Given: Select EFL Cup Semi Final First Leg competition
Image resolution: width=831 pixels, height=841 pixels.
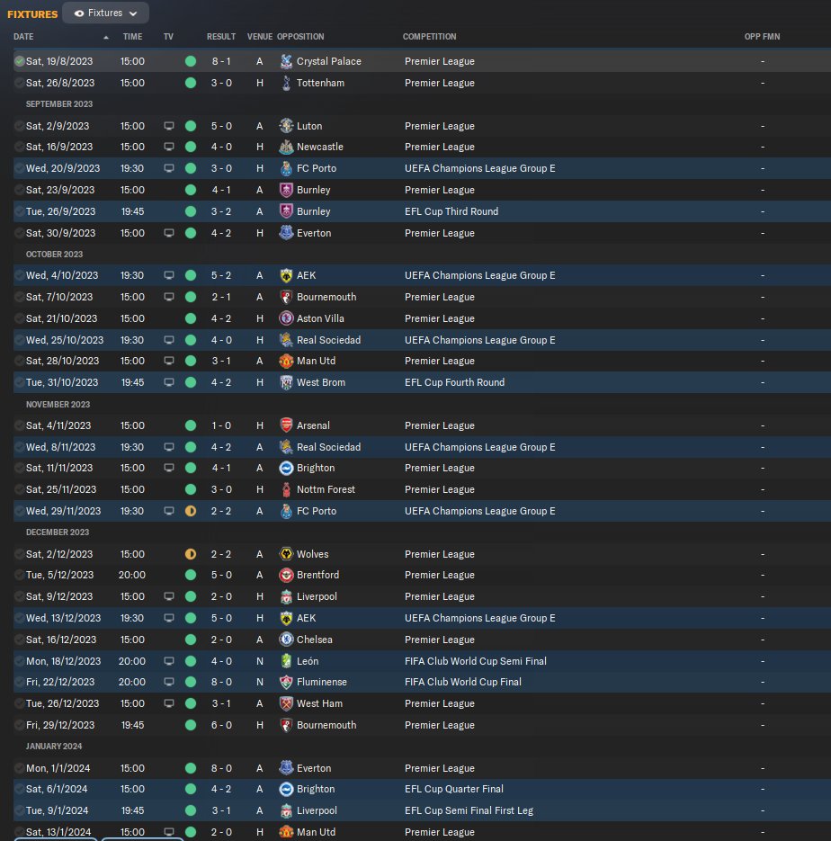Looking at the screenshot, I should pos(469,810).
